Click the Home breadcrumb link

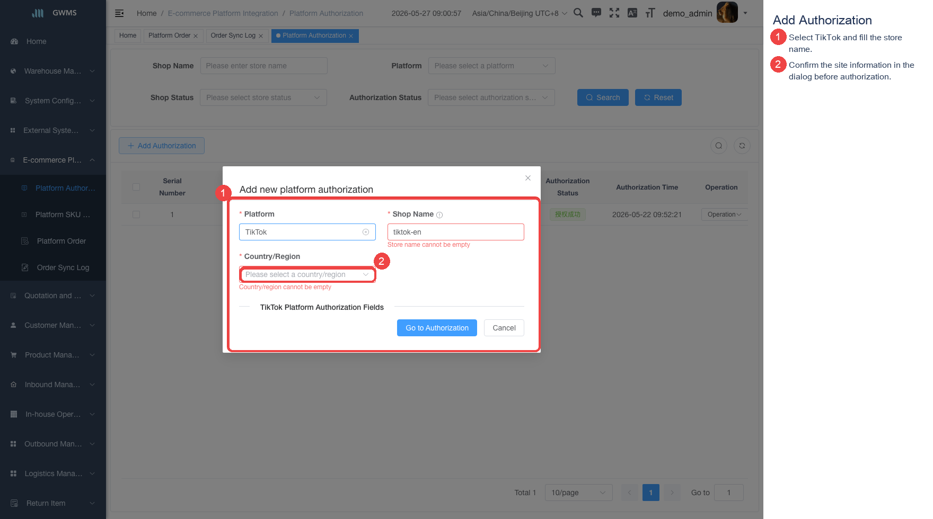click(x=147, y=13)
